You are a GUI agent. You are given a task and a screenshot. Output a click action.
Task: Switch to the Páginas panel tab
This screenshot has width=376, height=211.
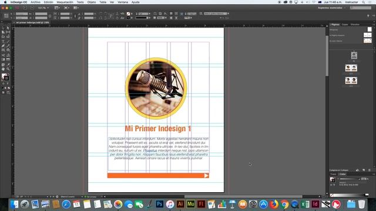click(x=335, y=25)
